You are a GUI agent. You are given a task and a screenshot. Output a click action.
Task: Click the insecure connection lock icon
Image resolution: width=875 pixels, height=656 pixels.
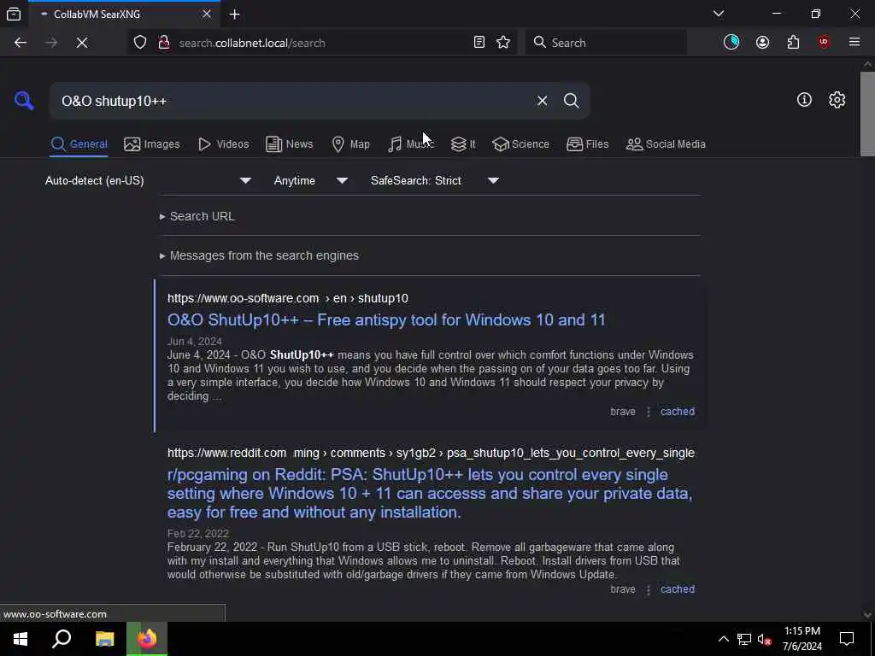click(x=163, y=43)
